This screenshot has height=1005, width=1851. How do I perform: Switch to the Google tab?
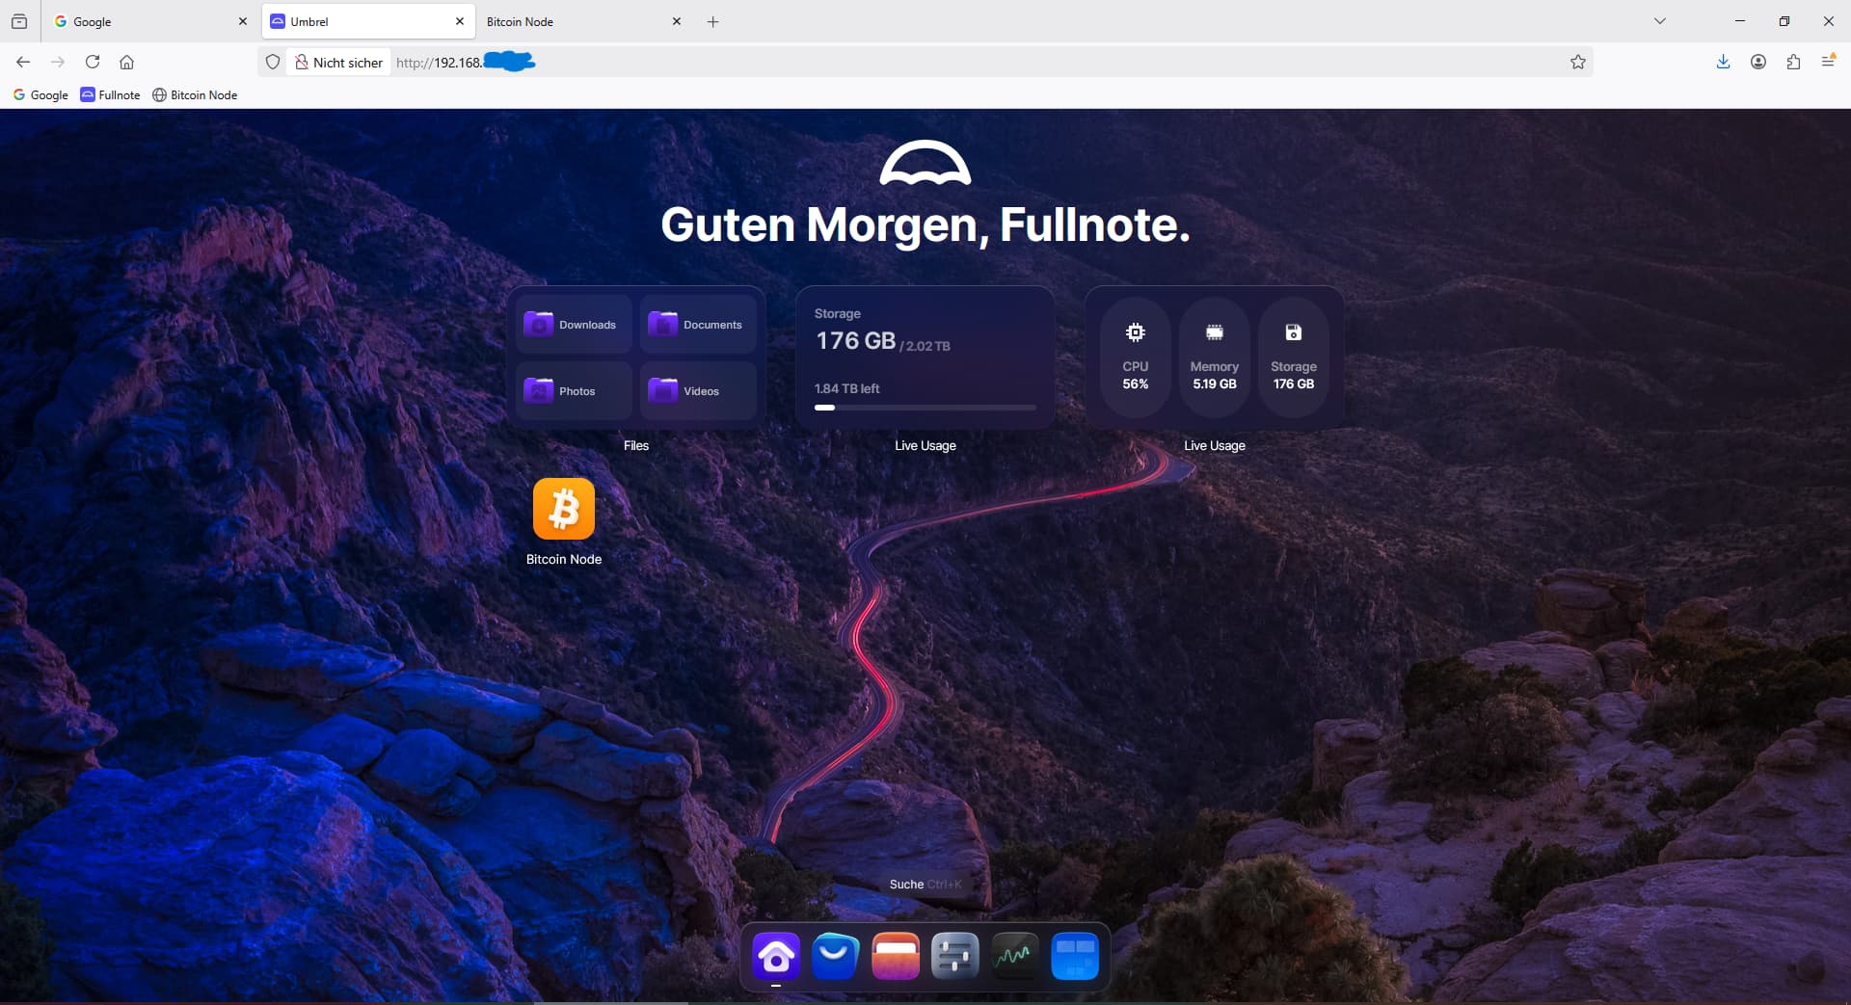145,21
